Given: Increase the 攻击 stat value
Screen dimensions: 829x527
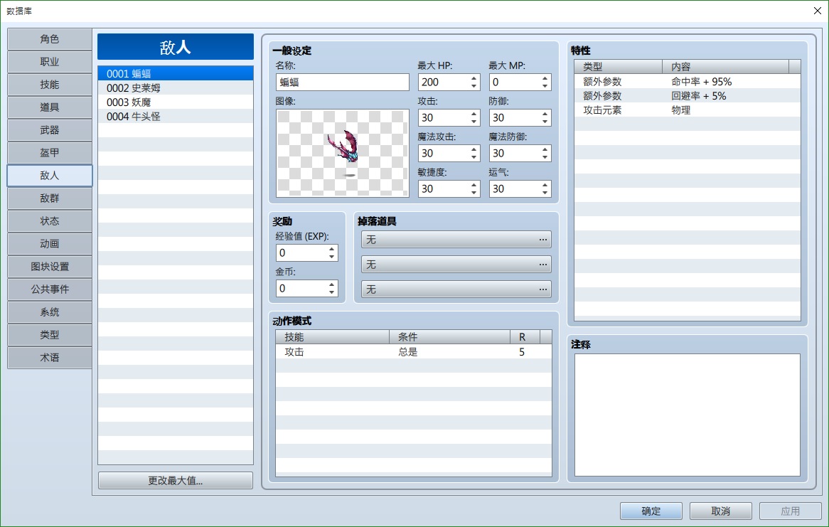Looking at the screenshot, I should [x=474, y=114].
